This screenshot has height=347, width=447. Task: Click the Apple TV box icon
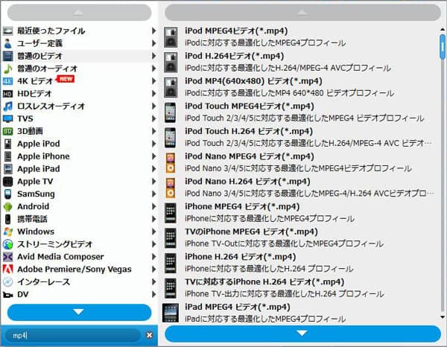click(7, 182)
